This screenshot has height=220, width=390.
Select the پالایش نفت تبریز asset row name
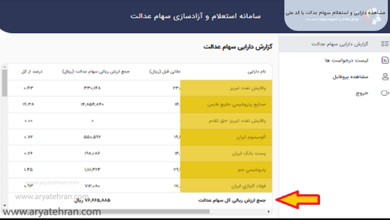click(248, 88)
